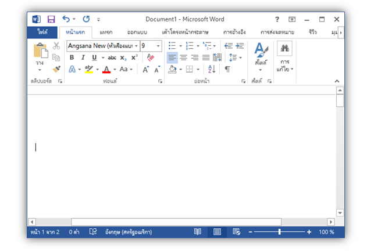Screen dimensions: 374x252
Task: Open Customize Quick Access Toolbar dropdown
Action: click(x=98, y=20)
